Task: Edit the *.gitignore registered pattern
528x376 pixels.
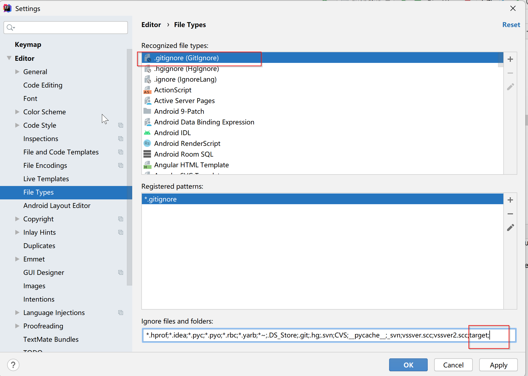Action: (x=510, y=228)
